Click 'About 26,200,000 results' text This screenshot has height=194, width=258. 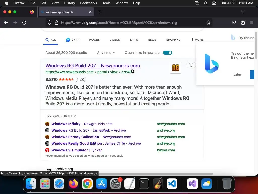coord(66,53)
